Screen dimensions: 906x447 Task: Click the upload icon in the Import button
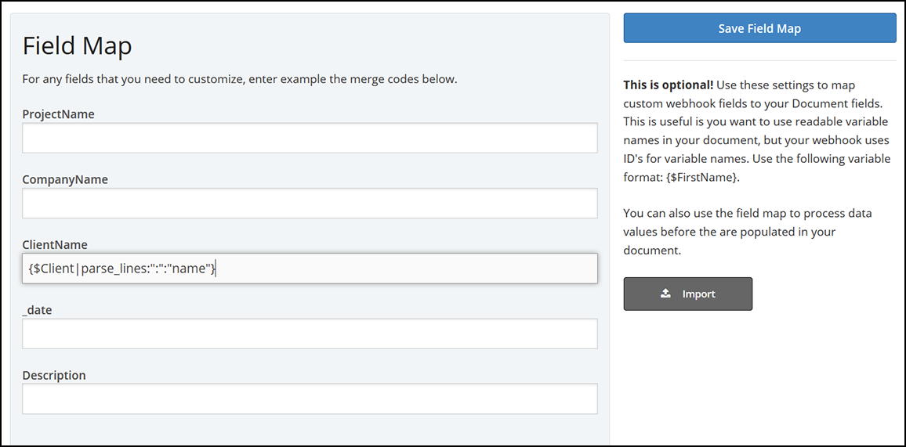click(x=665, y=294)
